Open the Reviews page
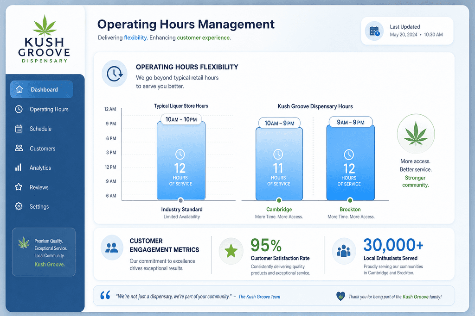475x316 pixels. pos(42,187)
